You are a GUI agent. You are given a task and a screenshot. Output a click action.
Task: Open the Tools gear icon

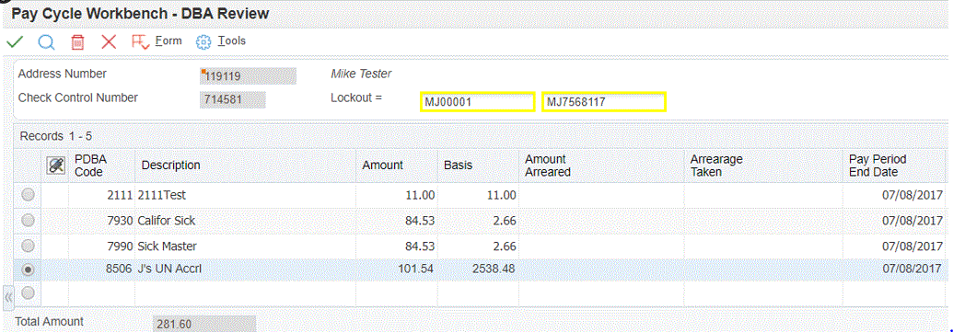pos(203,42)
